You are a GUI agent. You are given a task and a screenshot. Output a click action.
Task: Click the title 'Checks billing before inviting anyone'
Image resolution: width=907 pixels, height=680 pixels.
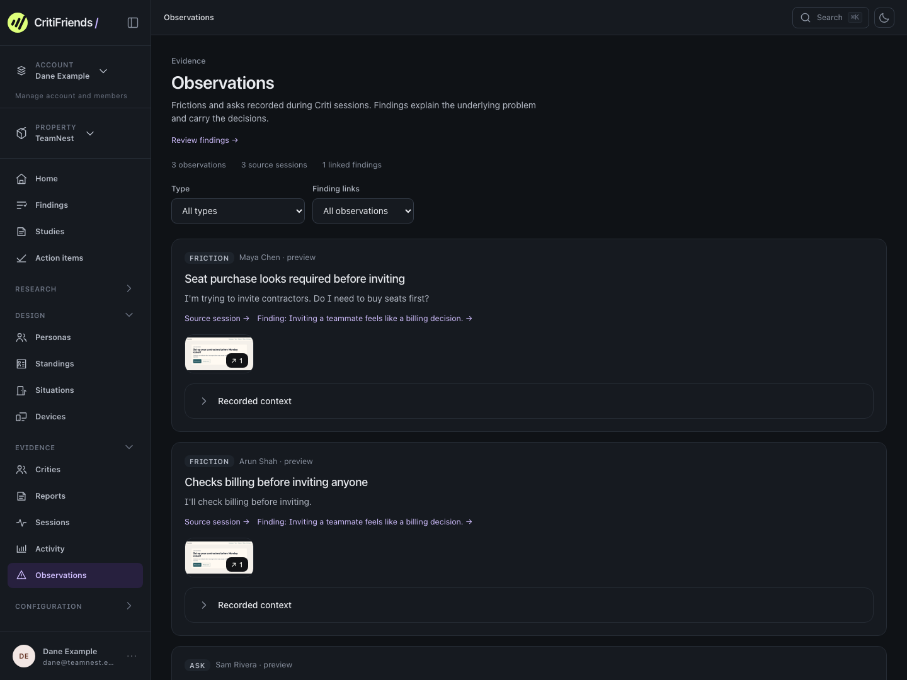pos(276,482)
